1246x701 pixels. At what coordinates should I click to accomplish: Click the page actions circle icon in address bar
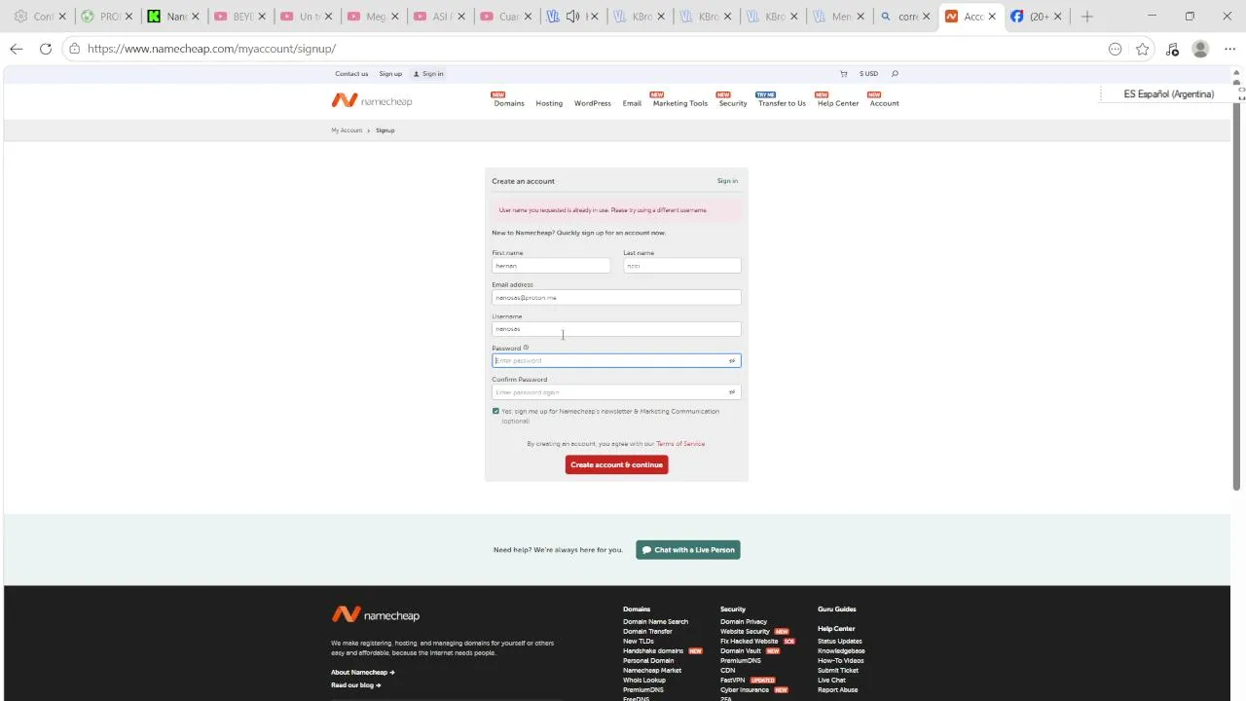click(x=1115, y=49)
